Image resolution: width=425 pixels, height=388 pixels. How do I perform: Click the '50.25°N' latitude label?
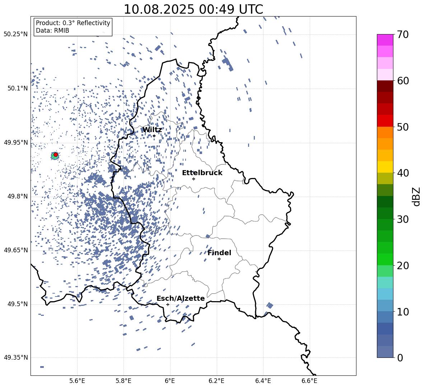16,34
